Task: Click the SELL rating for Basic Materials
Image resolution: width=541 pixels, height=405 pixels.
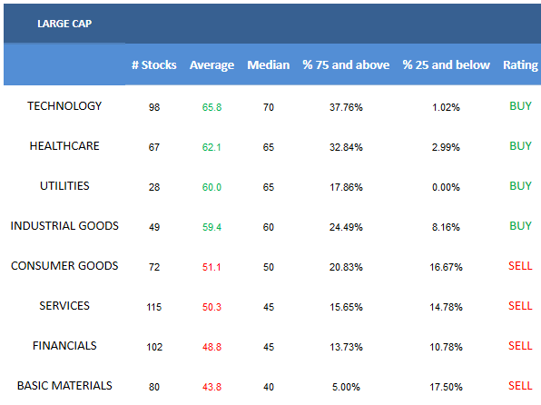Action: tap(520, 386)
